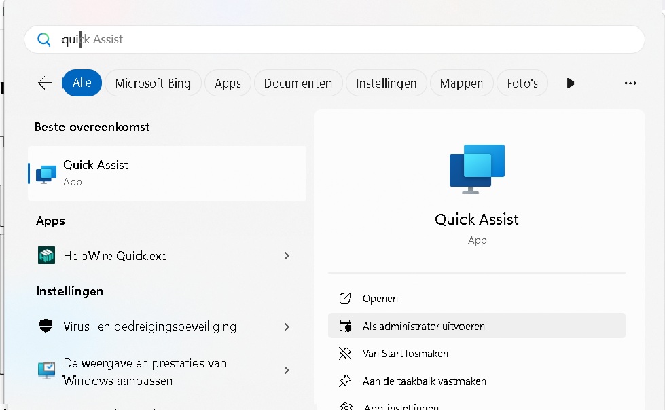Run with 'Als administrator uitvoeren'
Image resolution: width=665 pixels, height=410 pixels.
pos(477,326)
